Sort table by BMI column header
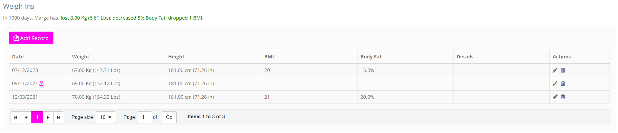Viewport: 618px width, 133px height. click(269, 57)
